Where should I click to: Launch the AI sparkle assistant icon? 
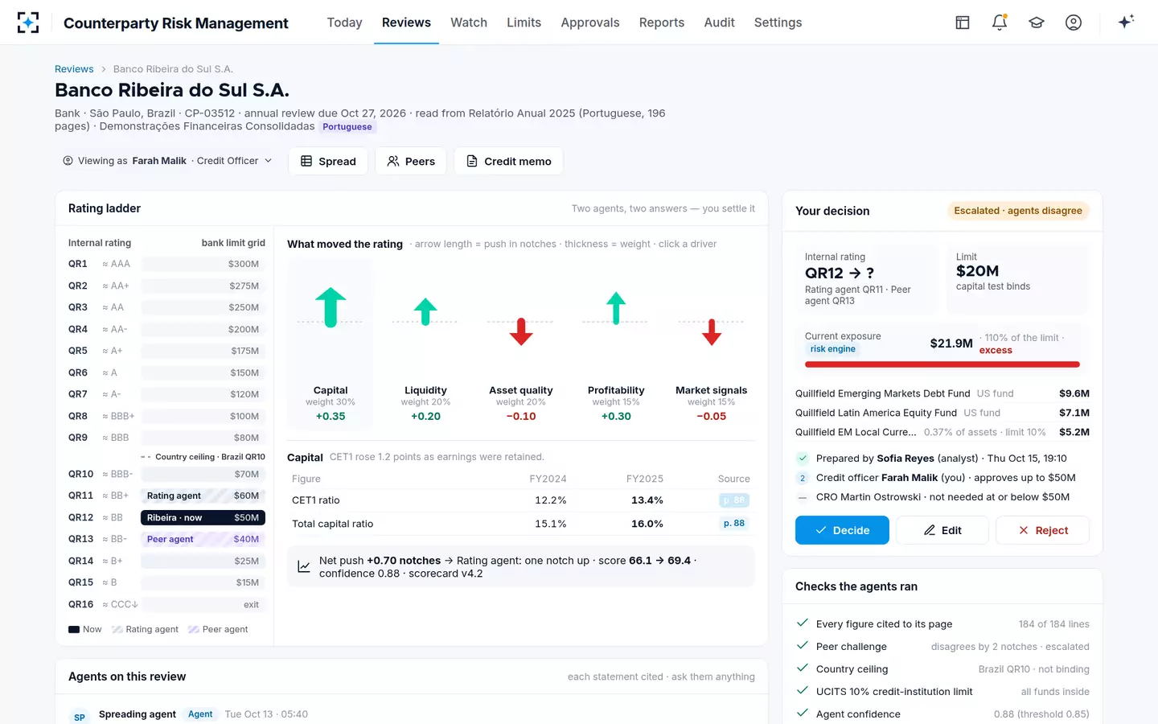click(1126, 22)
